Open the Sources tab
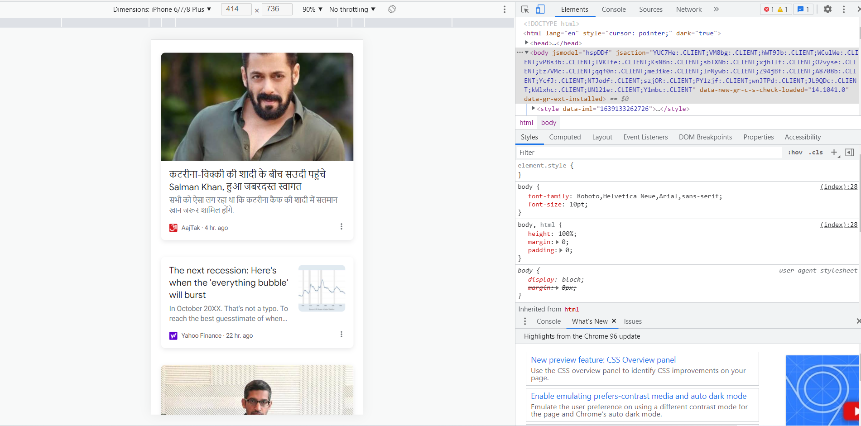The image size is (861, 426). tap(650, 9)
